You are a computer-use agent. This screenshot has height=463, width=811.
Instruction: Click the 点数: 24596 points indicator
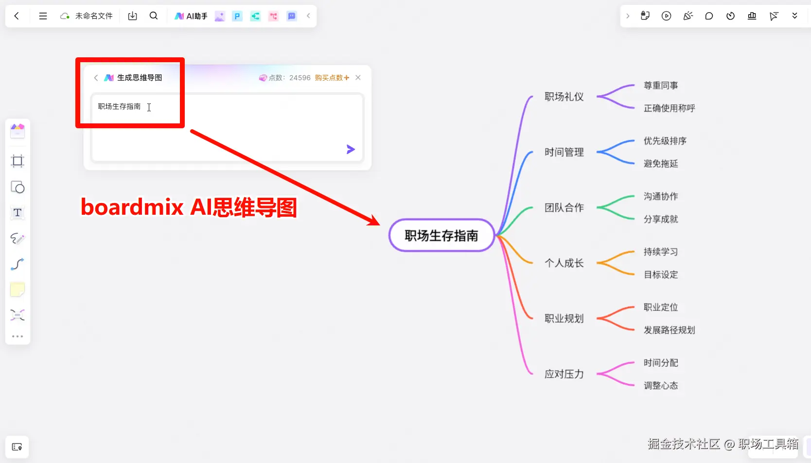pyautogui.click(x=285, y=78)
